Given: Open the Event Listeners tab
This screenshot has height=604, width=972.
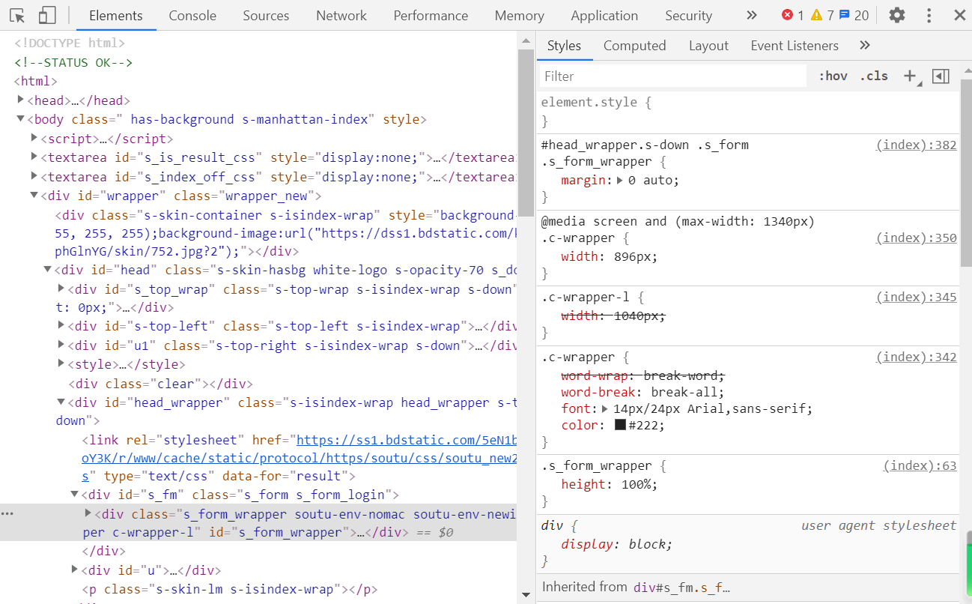Looking at the screenshot, I should [795, 46].
